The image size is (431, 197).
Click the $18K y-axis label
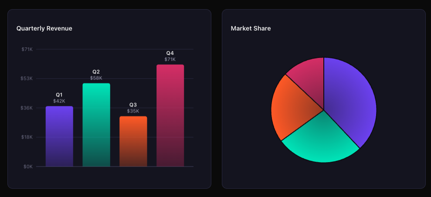point(27,137)
